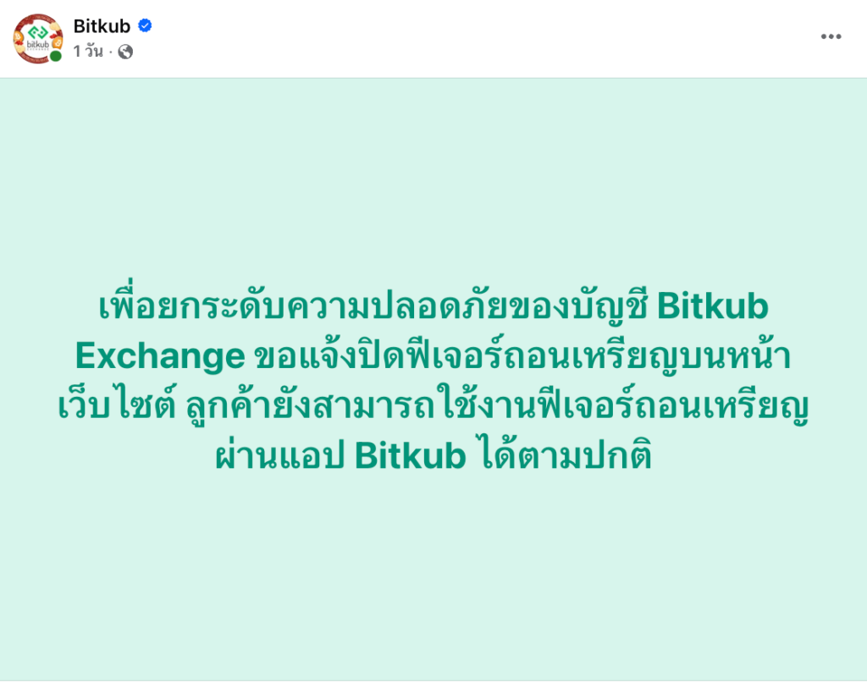Click the "1 วัน" post timestamp
The width and height of the screenshot is (867, 688).
click(87, 52)
